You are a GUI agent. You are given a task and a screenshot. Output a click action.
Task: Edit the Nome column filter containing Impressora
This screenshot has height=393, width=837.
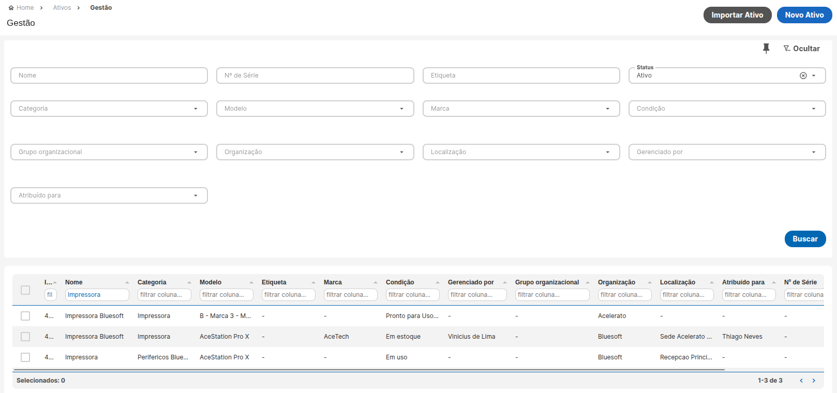click(x=97, y=295)
